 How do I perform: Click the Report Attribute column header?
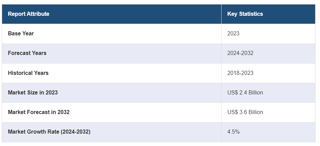click(29, 14)
